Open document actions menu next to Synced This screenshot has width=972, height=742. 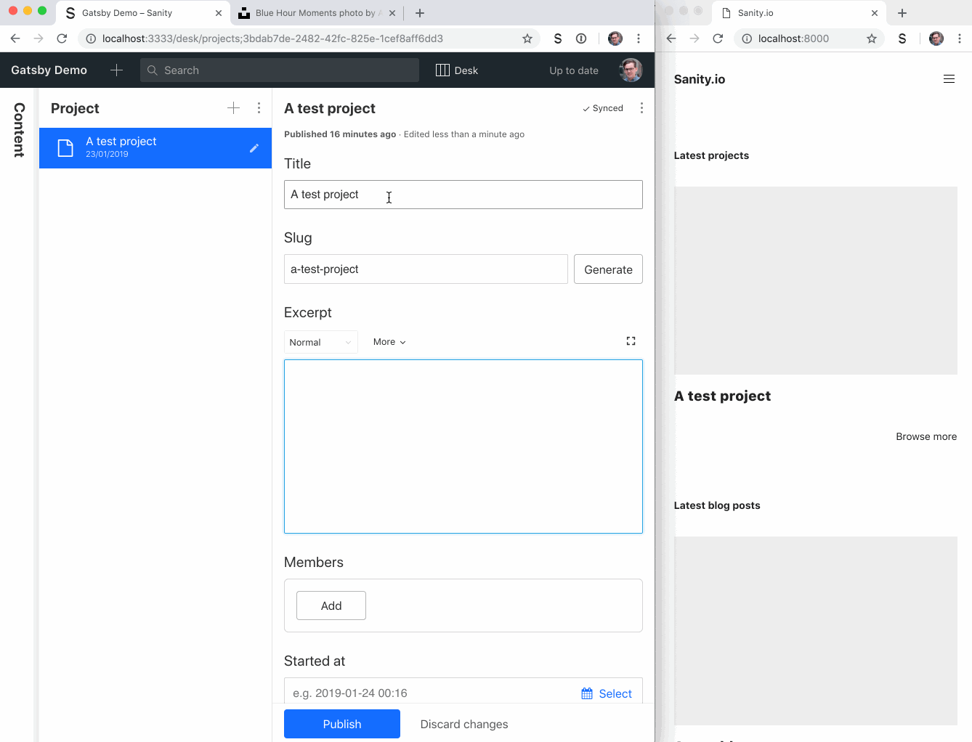(x=641, y=107)
